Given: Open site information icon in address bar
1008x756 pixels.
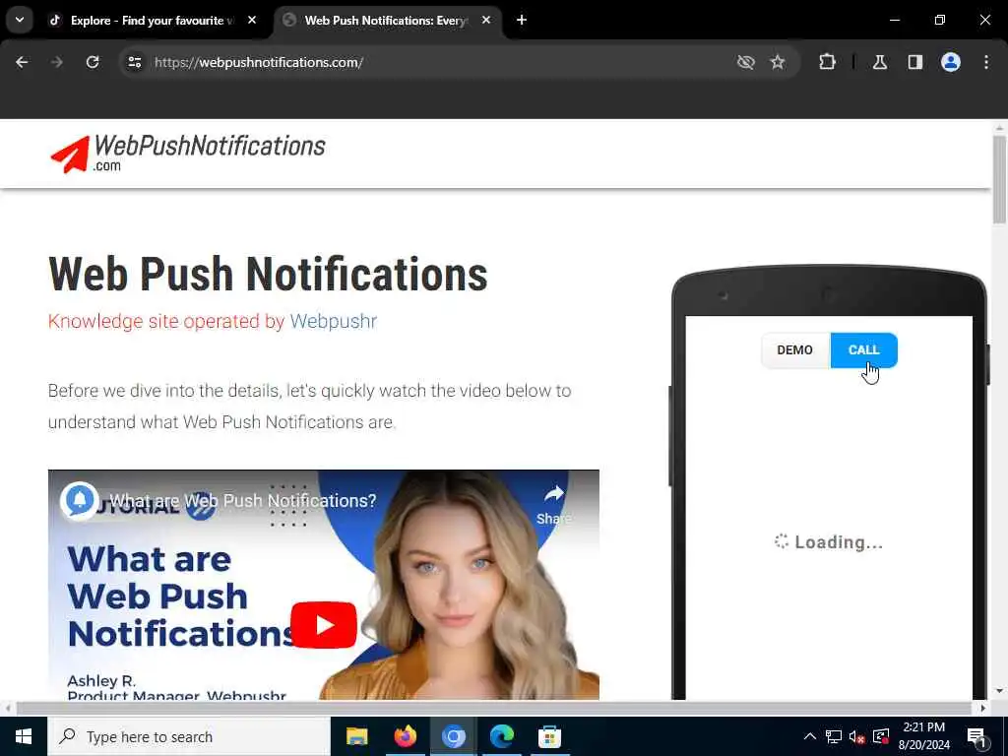Looking at the screenshot, I should (134, 62).
